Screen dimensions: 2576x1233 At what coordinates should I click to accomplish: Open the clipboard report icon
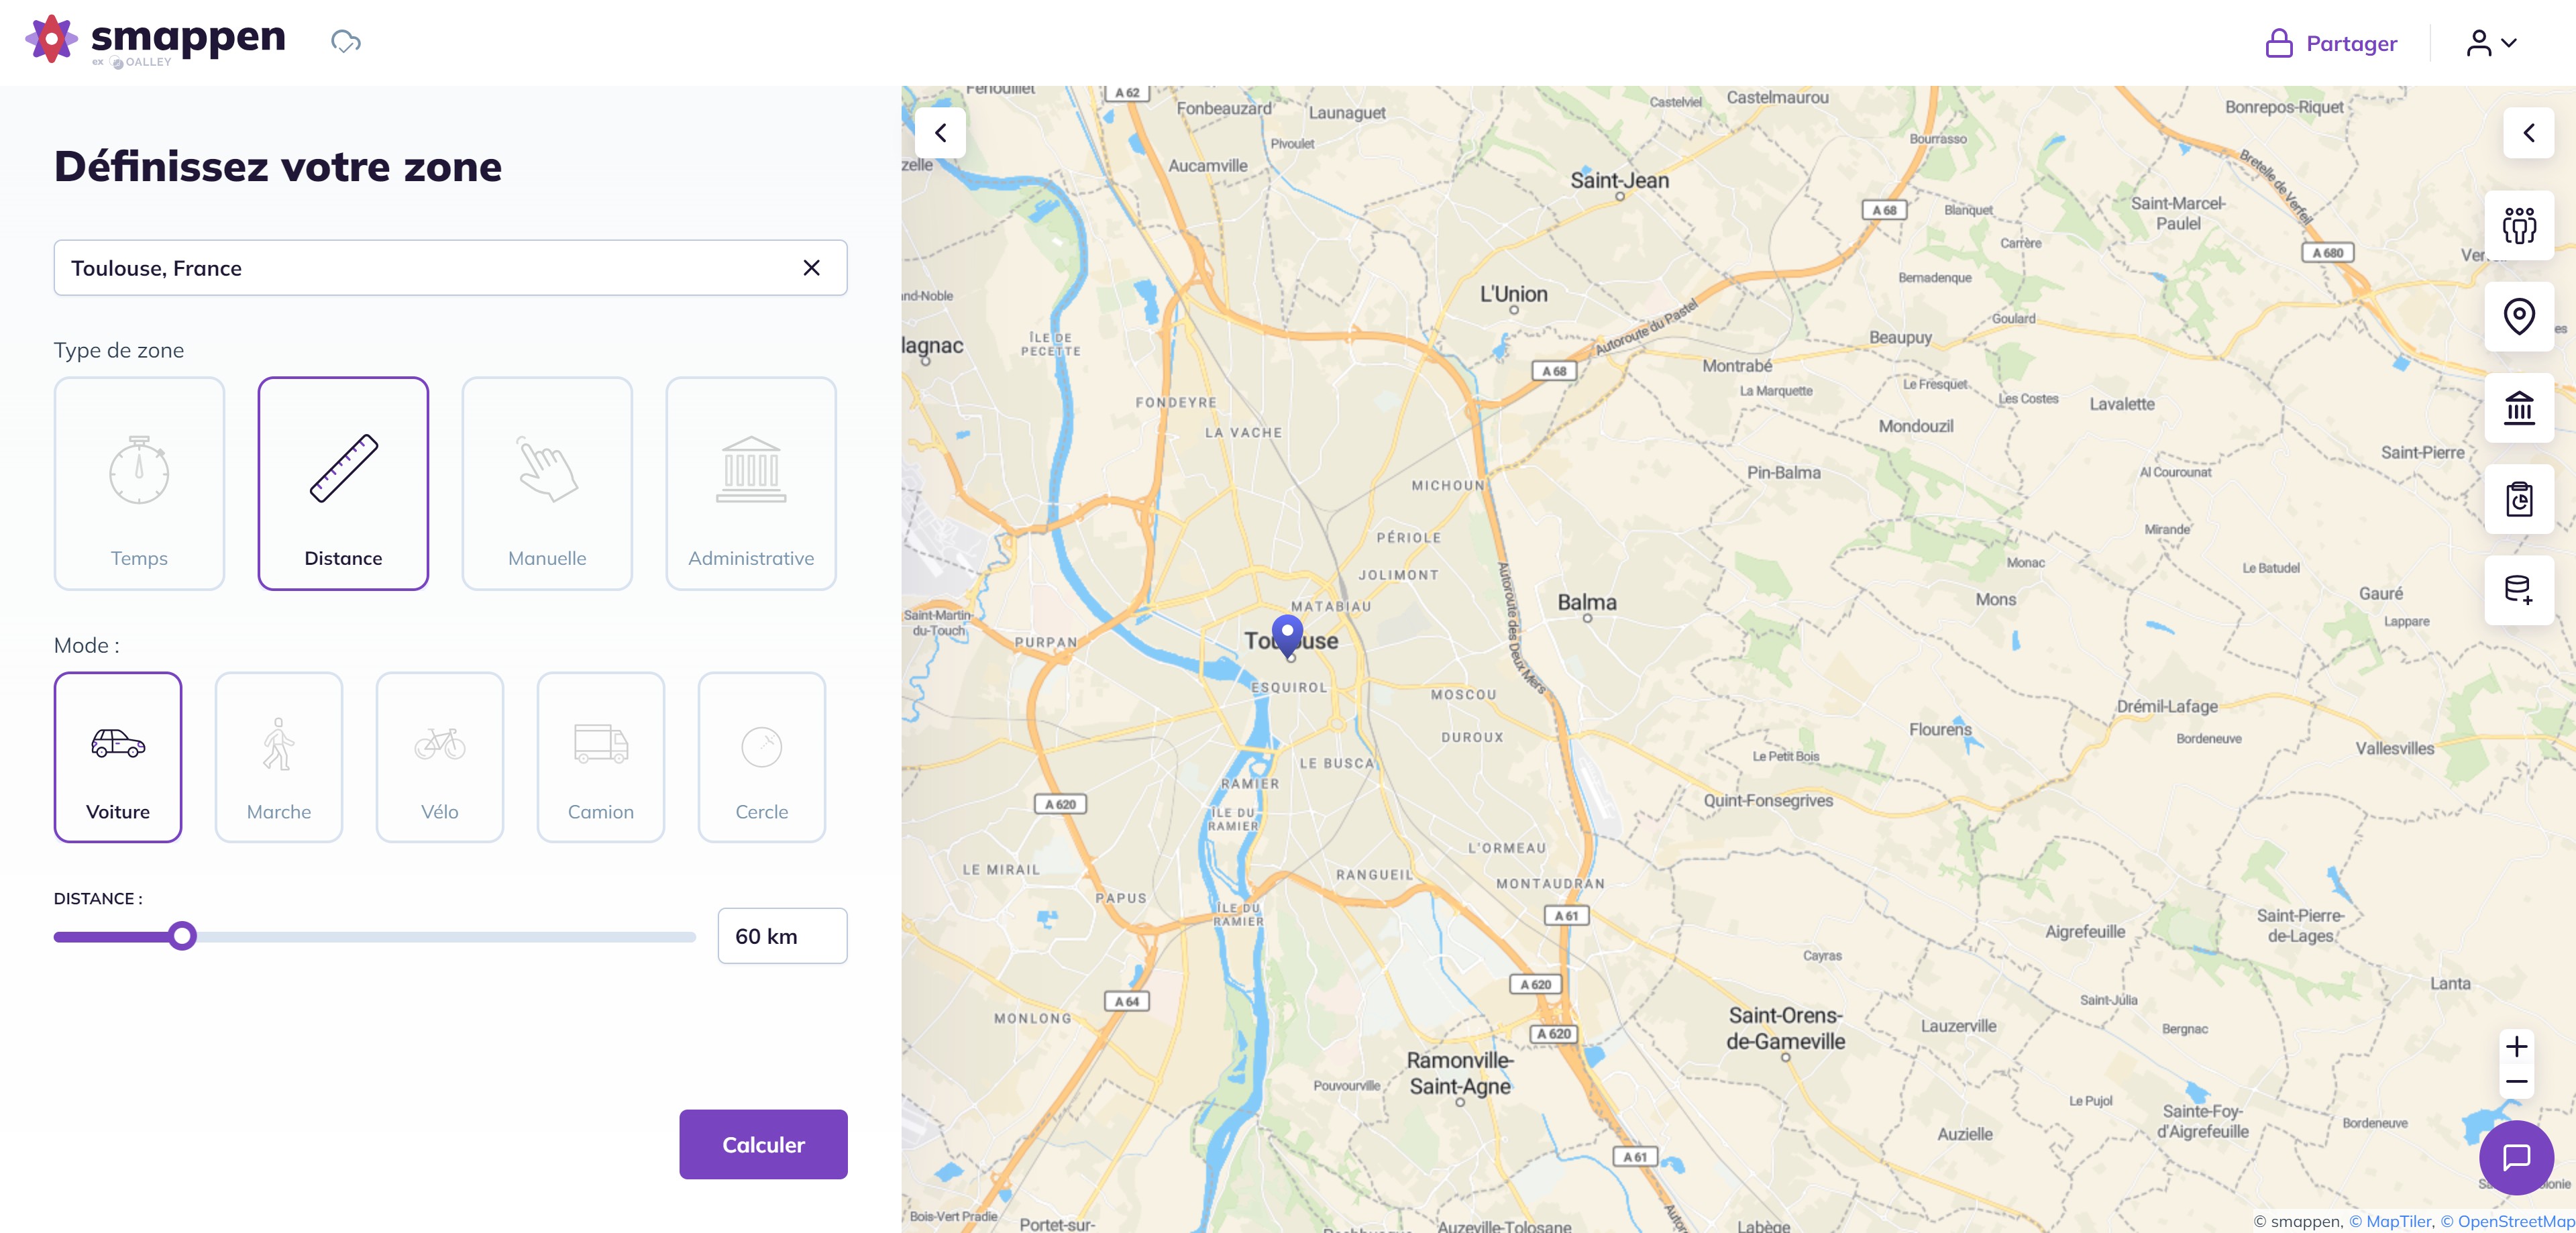(x=2518, y=499)
